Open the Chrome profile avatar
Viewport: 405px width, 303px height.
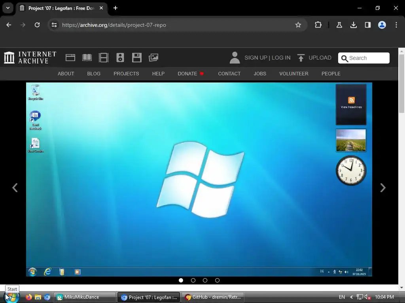(382, 25)
